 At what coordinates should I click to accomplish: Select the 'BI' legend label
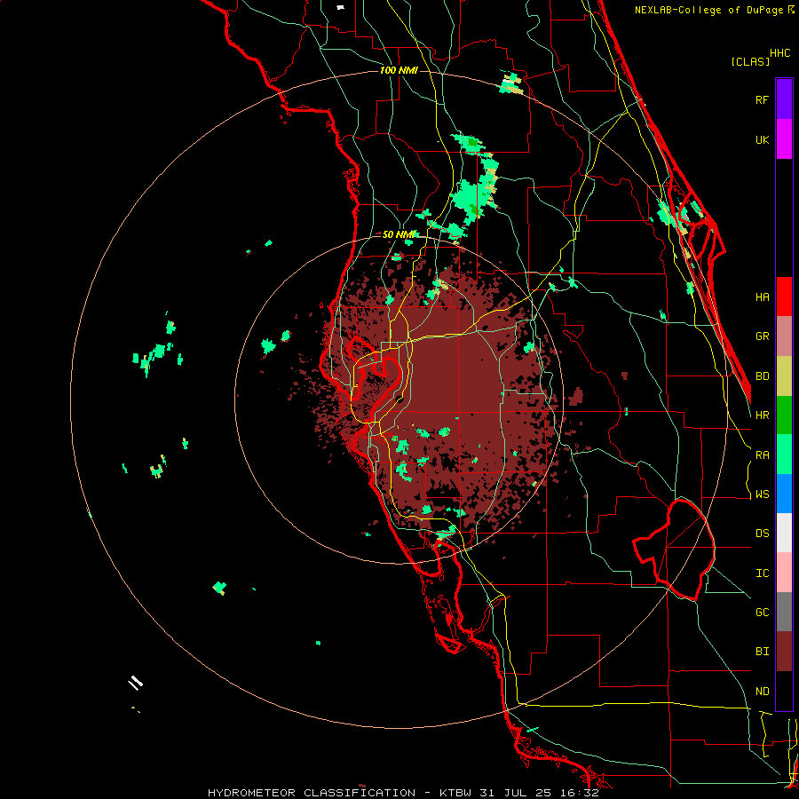coord(762,652)
